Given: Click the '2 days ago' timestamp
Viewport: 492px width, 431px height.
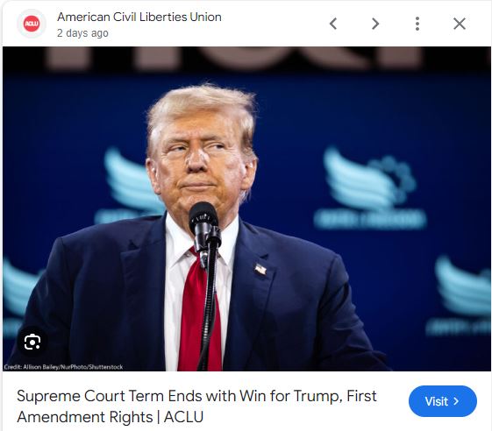Looking at the screenshot, I should [82, 33].
